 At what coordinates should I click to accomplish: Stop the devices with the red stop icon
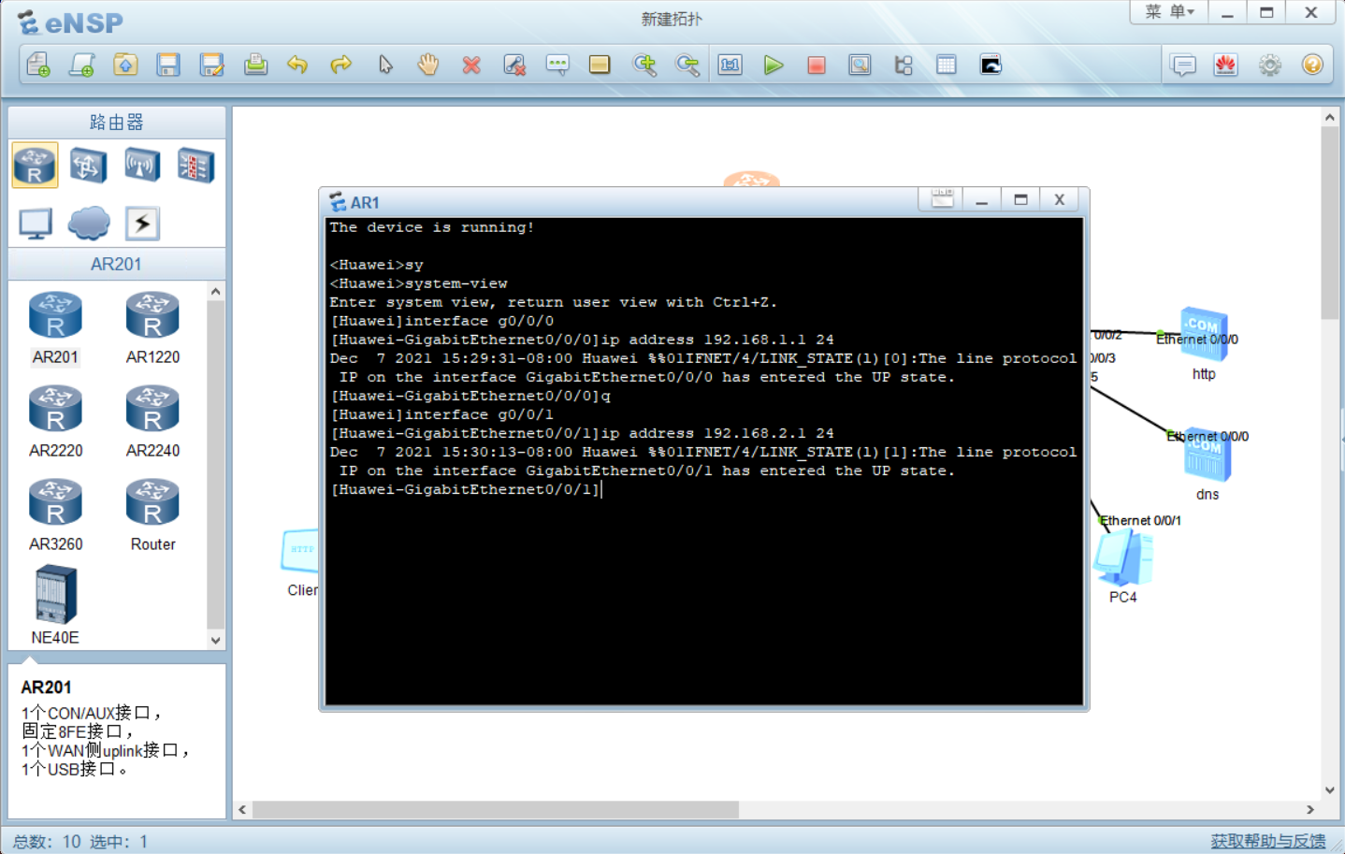click(x=816, y=65)
